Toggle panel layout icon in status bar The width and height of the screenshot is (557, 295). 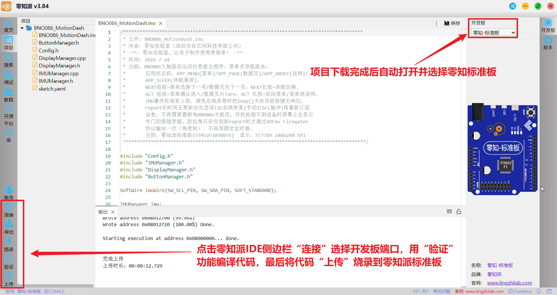(x=549, y=291)
